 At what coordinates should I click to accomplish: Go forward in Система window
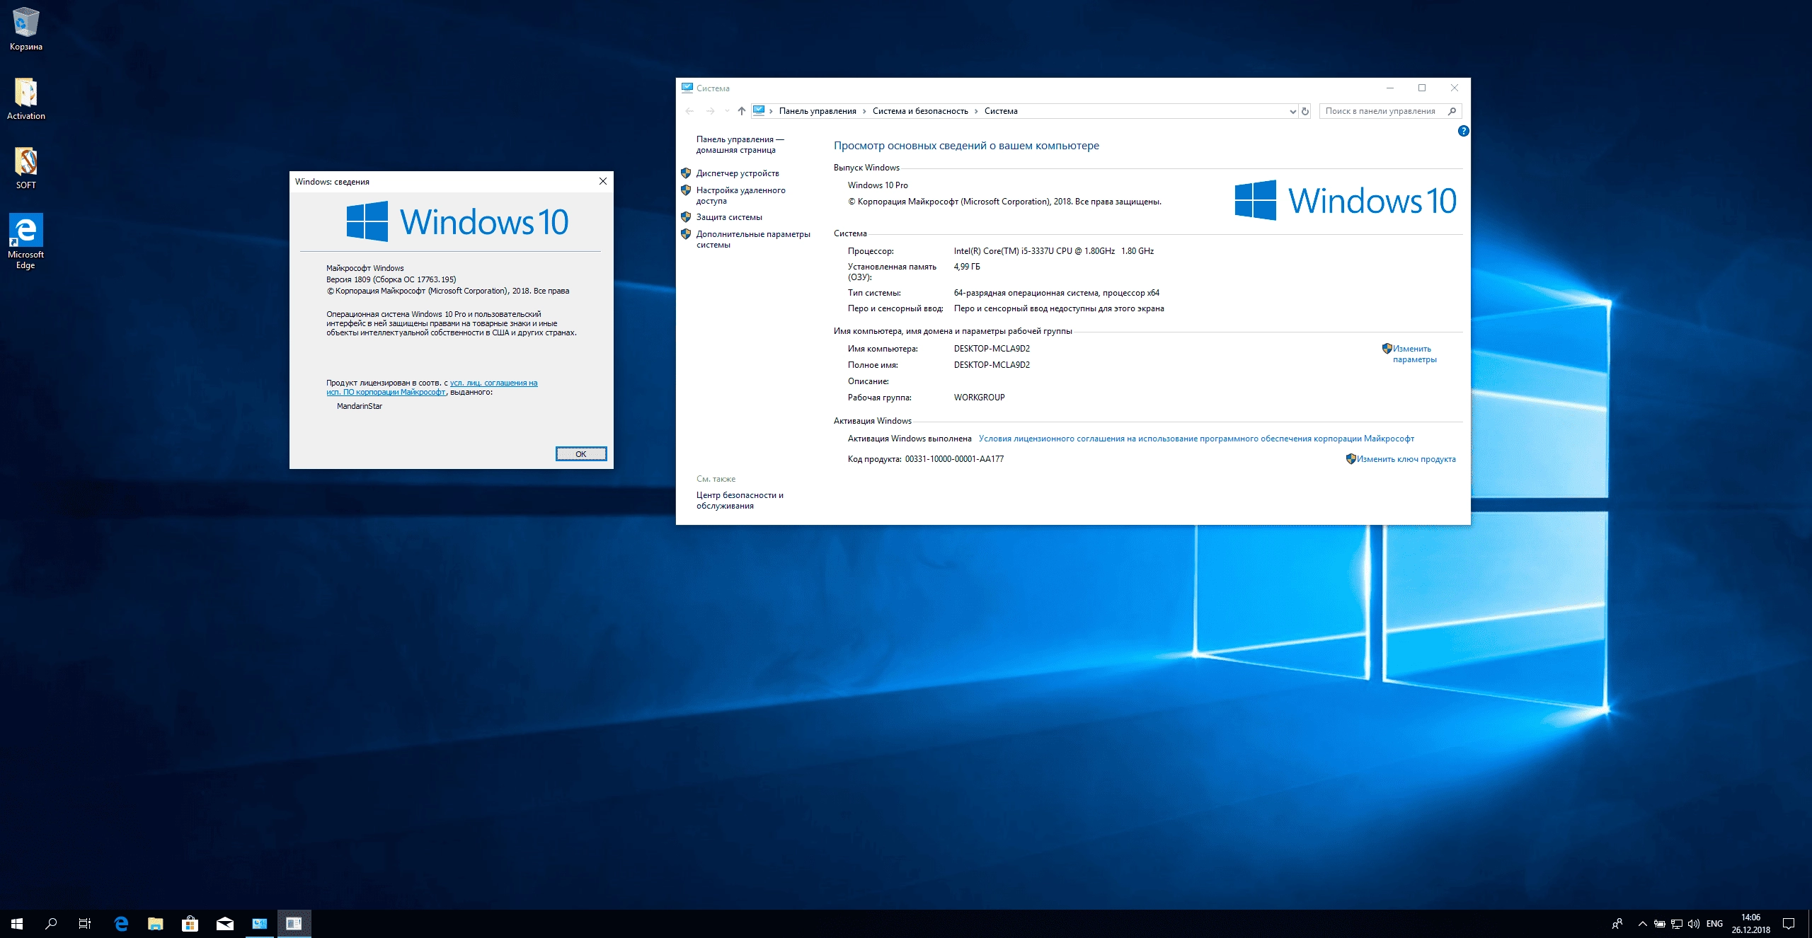tap(710, 111)
